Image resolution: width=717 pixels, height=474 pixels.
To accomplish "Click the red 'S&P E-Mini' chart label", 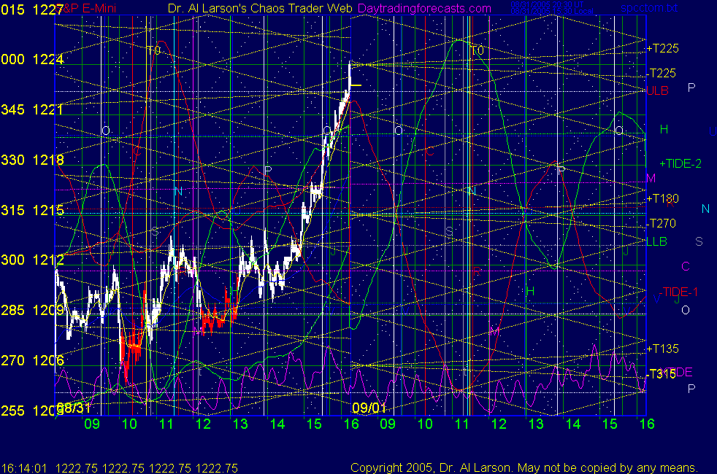I will (x=87, y=8).
